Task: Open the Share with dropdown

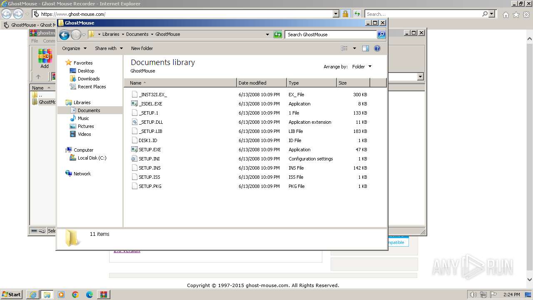Action: click(x=109, y=48)
